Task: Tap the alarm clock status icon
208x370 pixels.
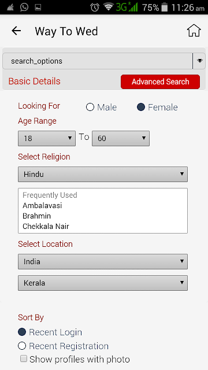Action: pos(95,8)
